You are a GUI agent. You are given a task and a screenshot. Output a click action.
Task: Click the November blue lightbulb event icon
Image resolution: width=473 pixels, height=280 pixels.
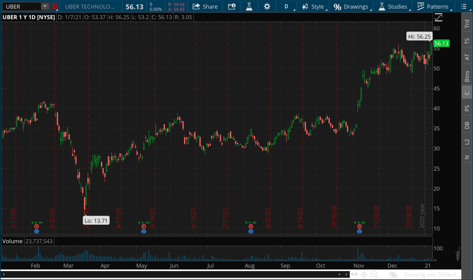click(359, 231)
